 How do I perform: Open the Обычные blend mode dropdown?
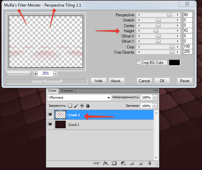pyautogui.click(x=79, y=98)
